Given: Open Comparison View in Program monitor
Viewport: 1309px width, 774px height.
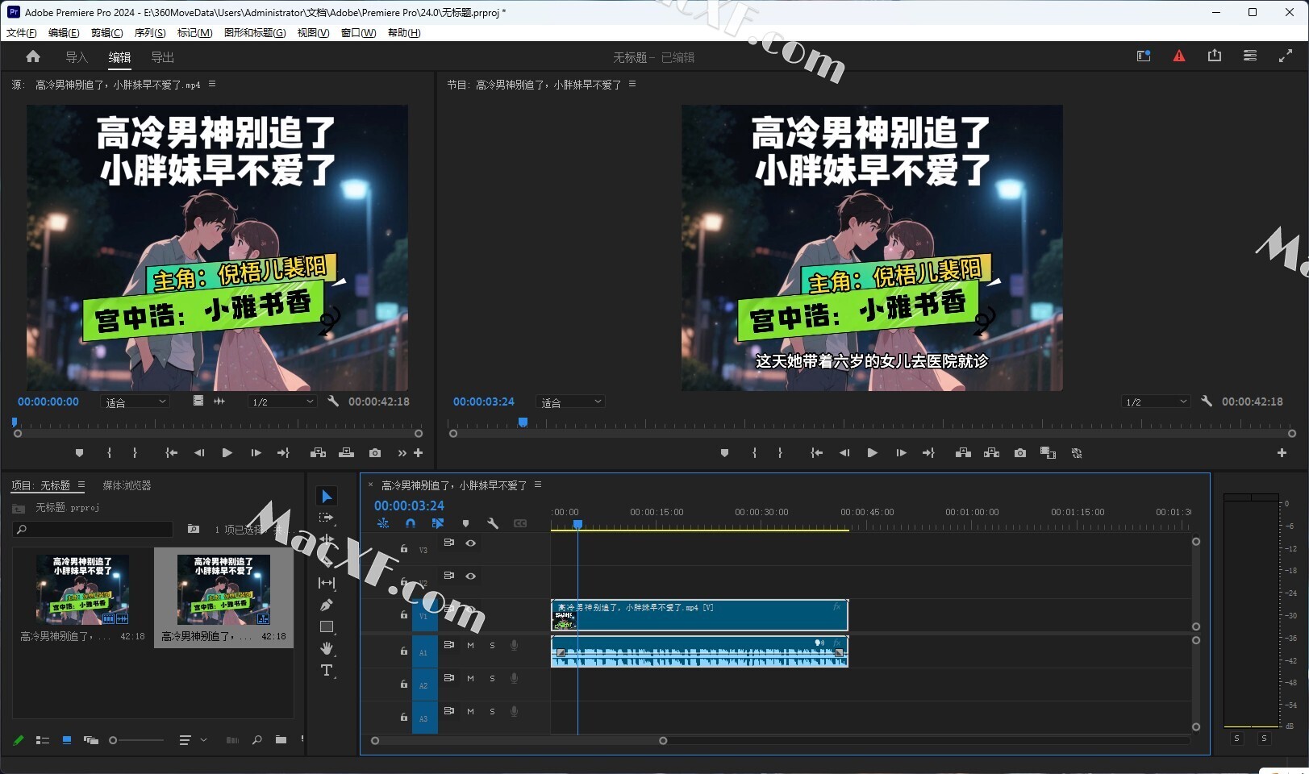Looking at the screenshot, I should pos(1048,453).
